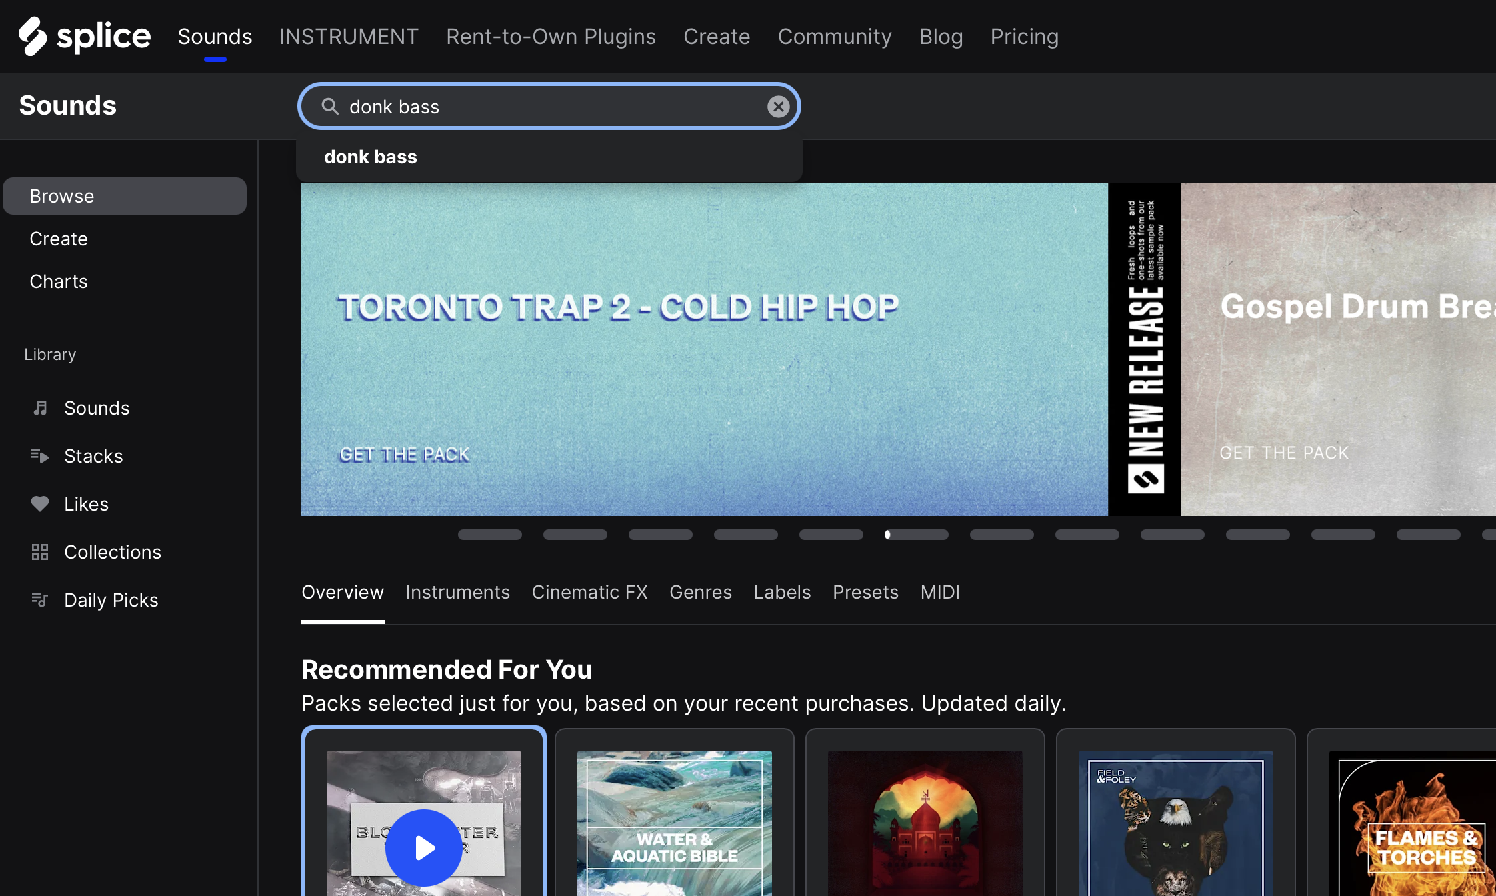
Task: Select the donk bass search suggestion
Action: tap(549, 157)
